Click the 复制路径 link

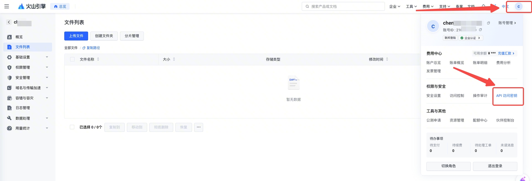(91, 48)
